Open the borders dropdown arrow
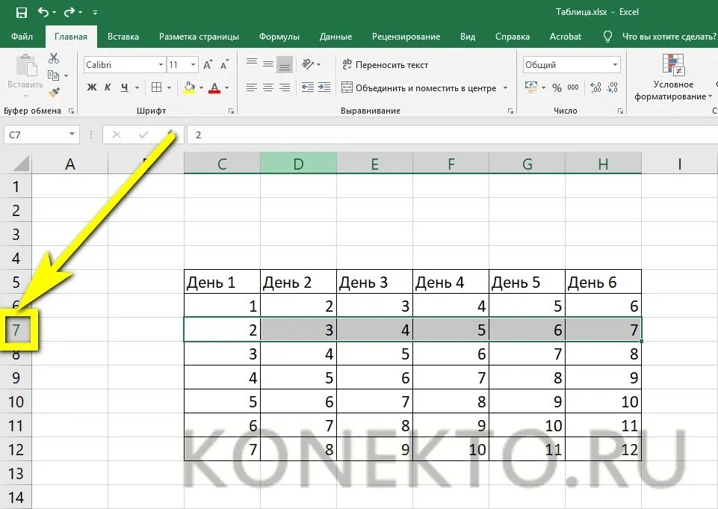718x509 pixels. pos(169,87)
